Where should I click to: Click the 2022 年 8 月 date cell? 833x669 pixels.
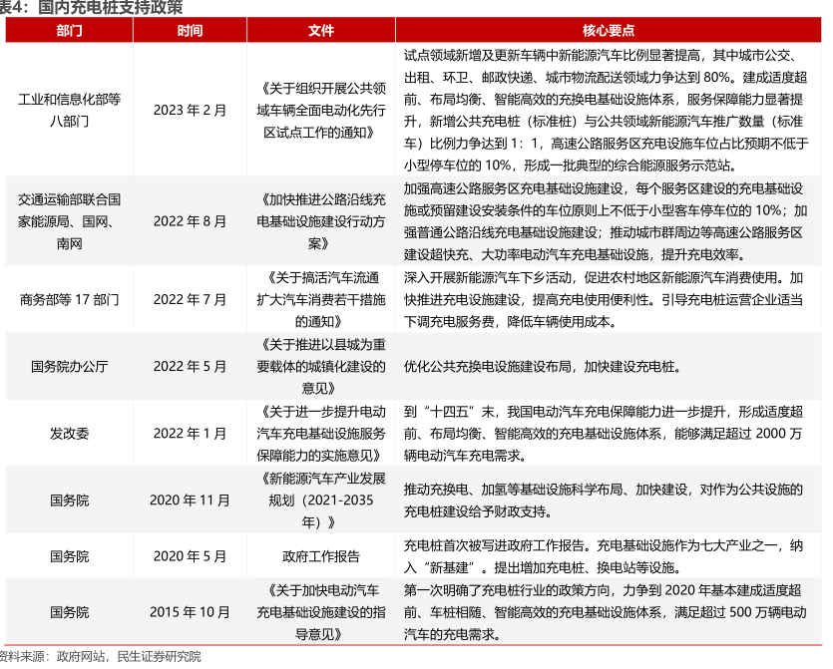[190, 221]
